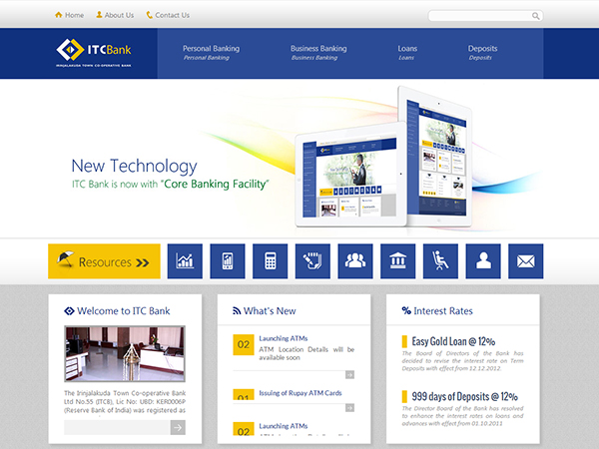Go to the Home link
The height and width of the screenshot is (449, 599).
[69, 15]
